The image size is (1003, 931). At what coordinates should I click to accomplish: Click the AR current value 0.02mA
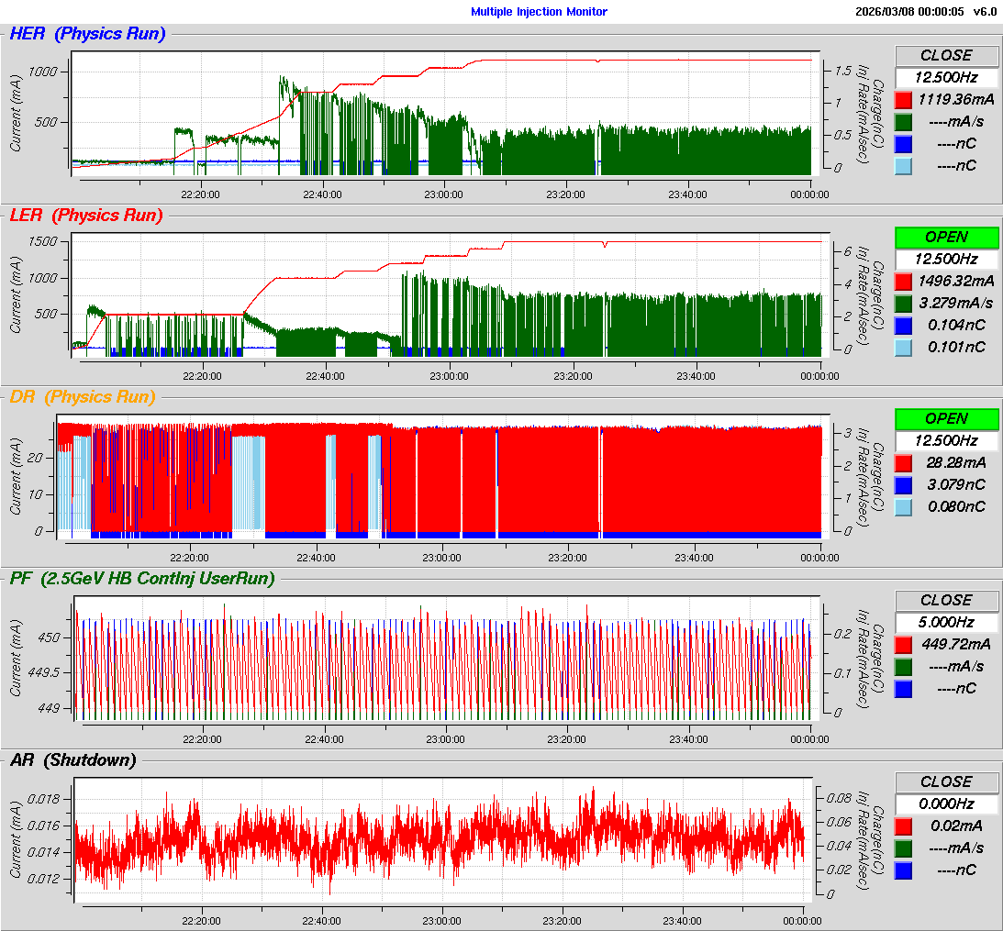point(956,826)
